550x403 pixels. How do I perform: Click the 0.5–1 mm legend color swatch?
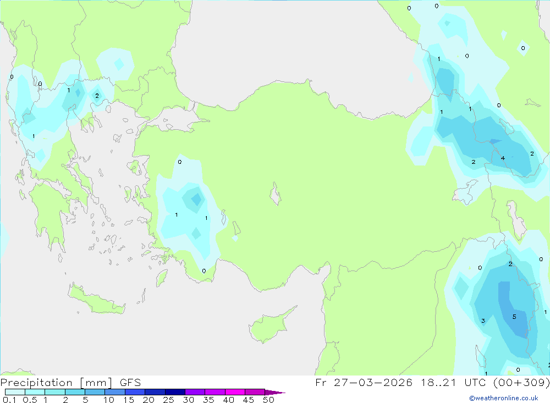pos(35,392)
